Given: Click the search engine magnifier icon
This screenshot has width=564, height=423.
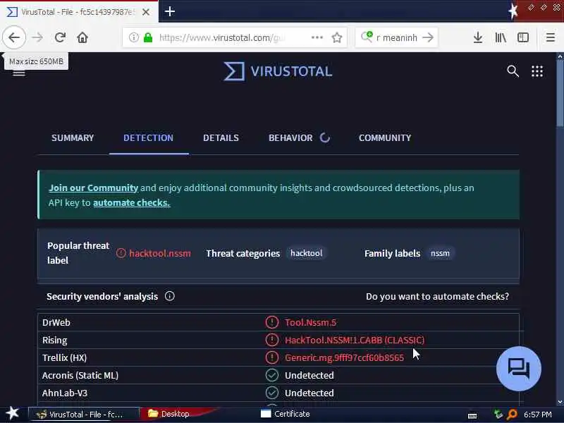Looking at the screenshot, I should 367,37.
